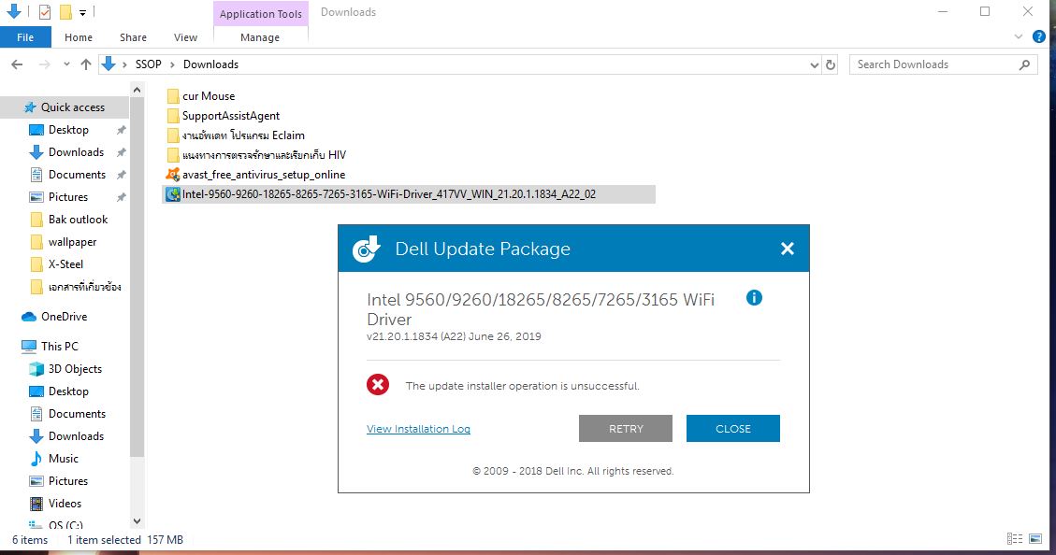The width and height of the screenshot is (1056, 555).
Task: Select This PC in navigation pane
Action: 59,347
